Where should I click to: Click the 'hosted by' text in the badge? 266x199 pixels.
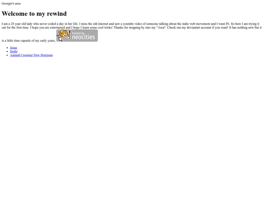tap(78, 33)
